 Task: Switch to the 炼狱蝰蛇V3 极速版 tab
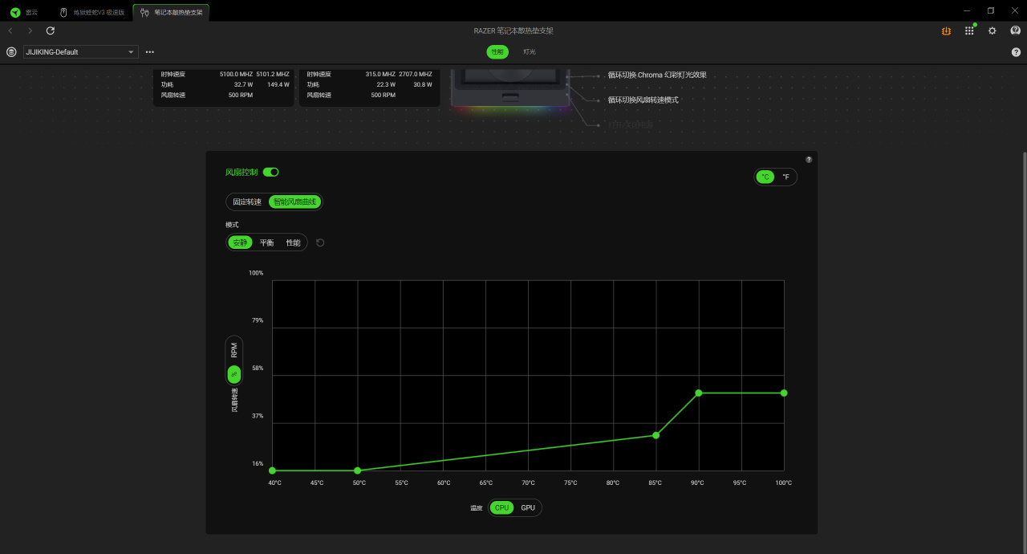tap(91, 12)
